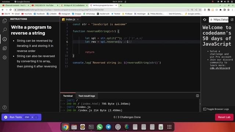Open the zoom magnifier in the address bar
This screenshot has height=132, width=235.
coord(192,10)
